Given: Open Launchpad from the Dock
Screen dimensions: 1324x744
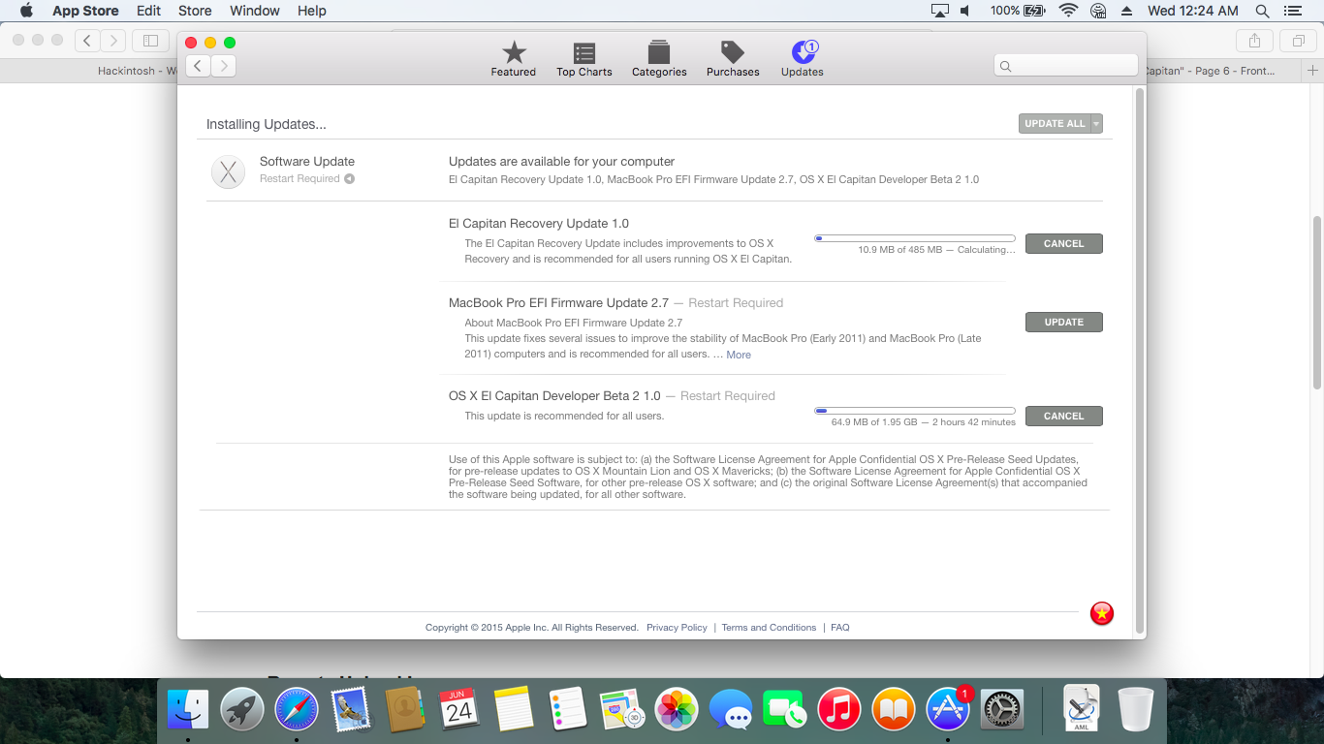Looking at the screenshot, I should 242,709.
